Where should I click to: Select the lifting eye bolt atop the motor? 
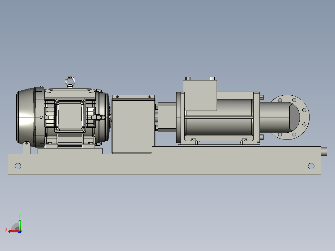tap(70, 82)
